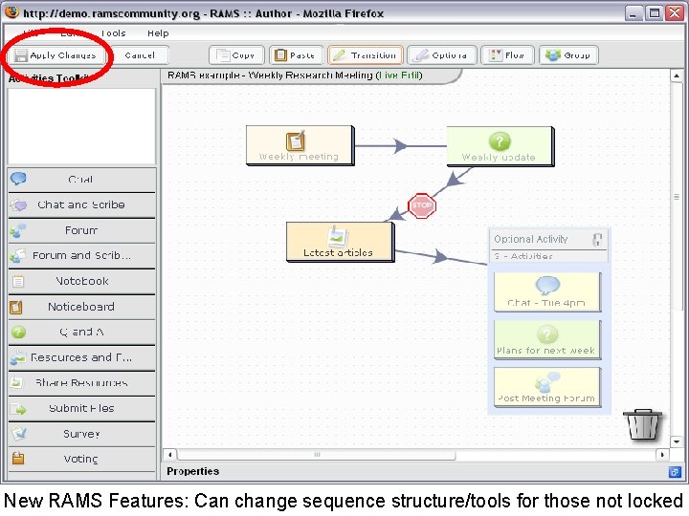689x516 pixels.
Task: Open the Help menu
Action: pyautogui.click(x=158, y=33)
